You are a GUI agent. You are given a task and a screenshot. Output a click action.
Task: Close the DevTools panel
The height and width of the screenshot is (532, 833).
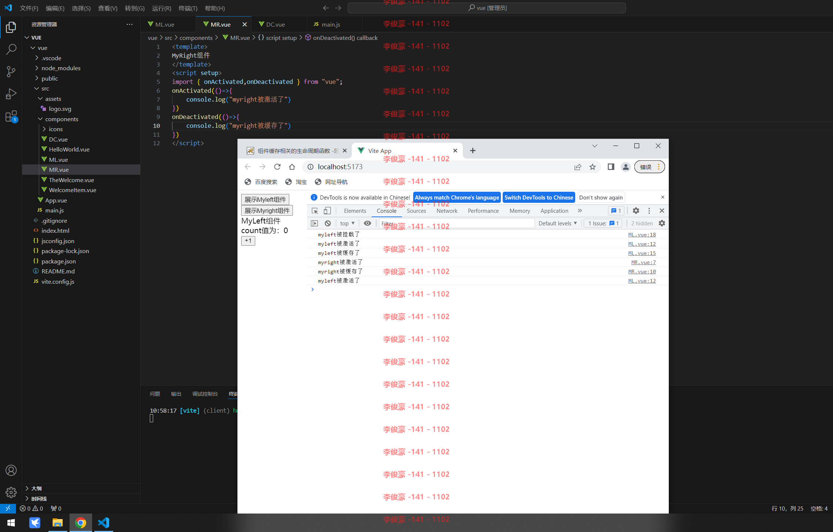662,211
